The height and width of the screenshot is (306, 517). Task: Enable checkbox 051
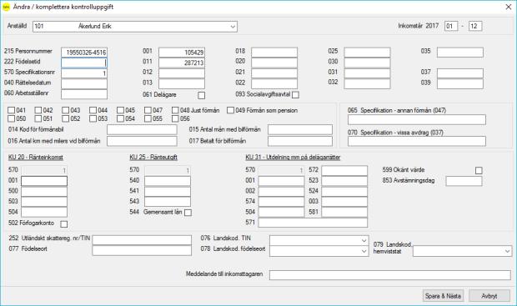pyautogui.click(x=38, y=118)
